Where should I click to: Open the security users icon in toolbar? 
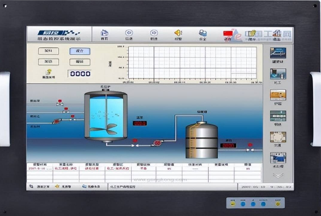[x=202, y=33]
